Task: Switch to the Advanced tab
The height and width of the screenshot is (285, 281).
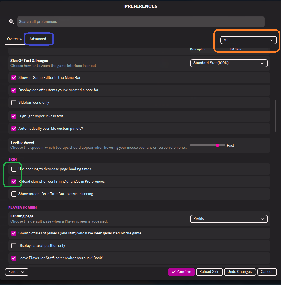Action: pyautogui.click(x=38, y=39)
